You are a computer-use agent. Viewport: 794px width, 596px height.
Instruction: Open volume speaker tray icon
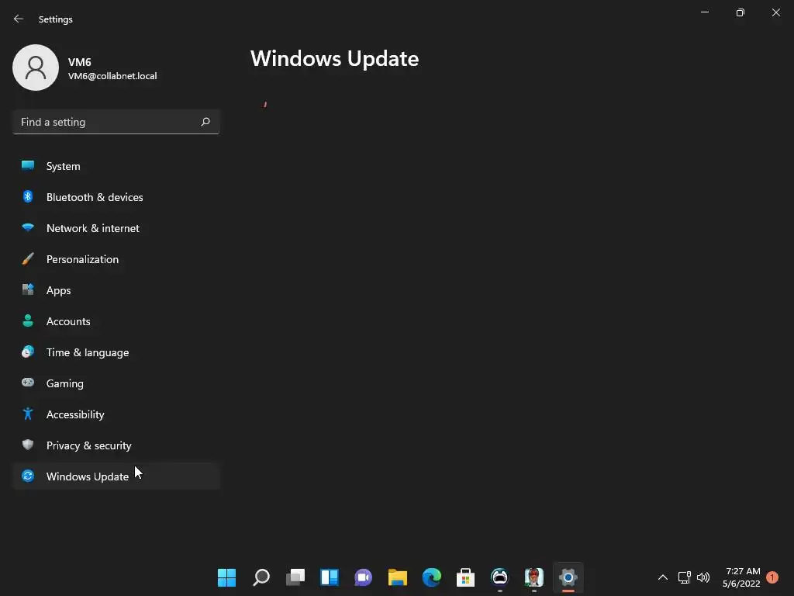703,577
